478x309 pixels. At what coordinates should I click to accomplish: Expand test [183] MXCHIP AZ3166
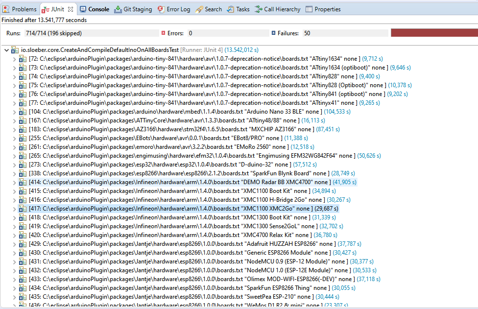click(14, 129)
